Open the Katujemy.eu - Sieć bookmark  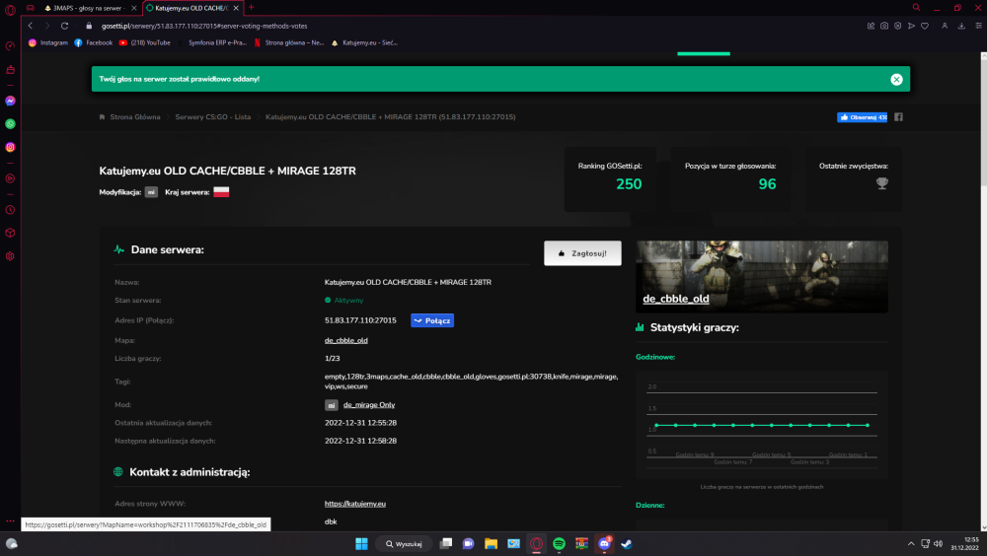364,42
